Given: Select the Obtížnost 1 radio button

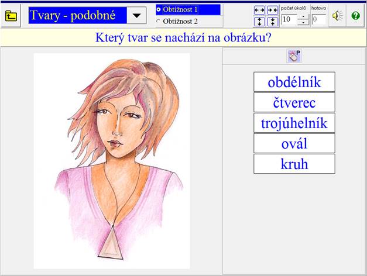Looking at the screenshot, I should (159, 9).
